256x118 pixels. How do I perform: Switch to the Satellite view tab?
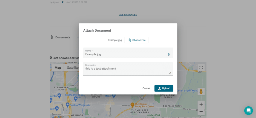click(72, 68)
